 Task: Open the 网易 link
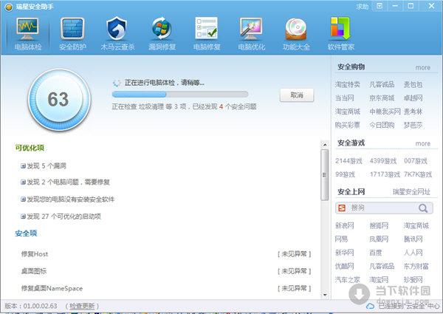pos(341,239)
